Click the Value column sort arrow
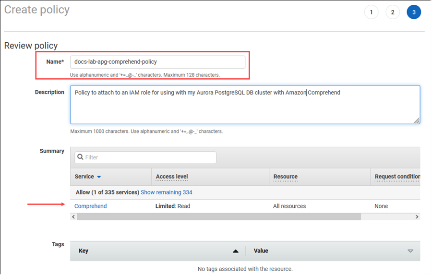The width and height of the screenshot is (432, 275). (x=410, y=251)
